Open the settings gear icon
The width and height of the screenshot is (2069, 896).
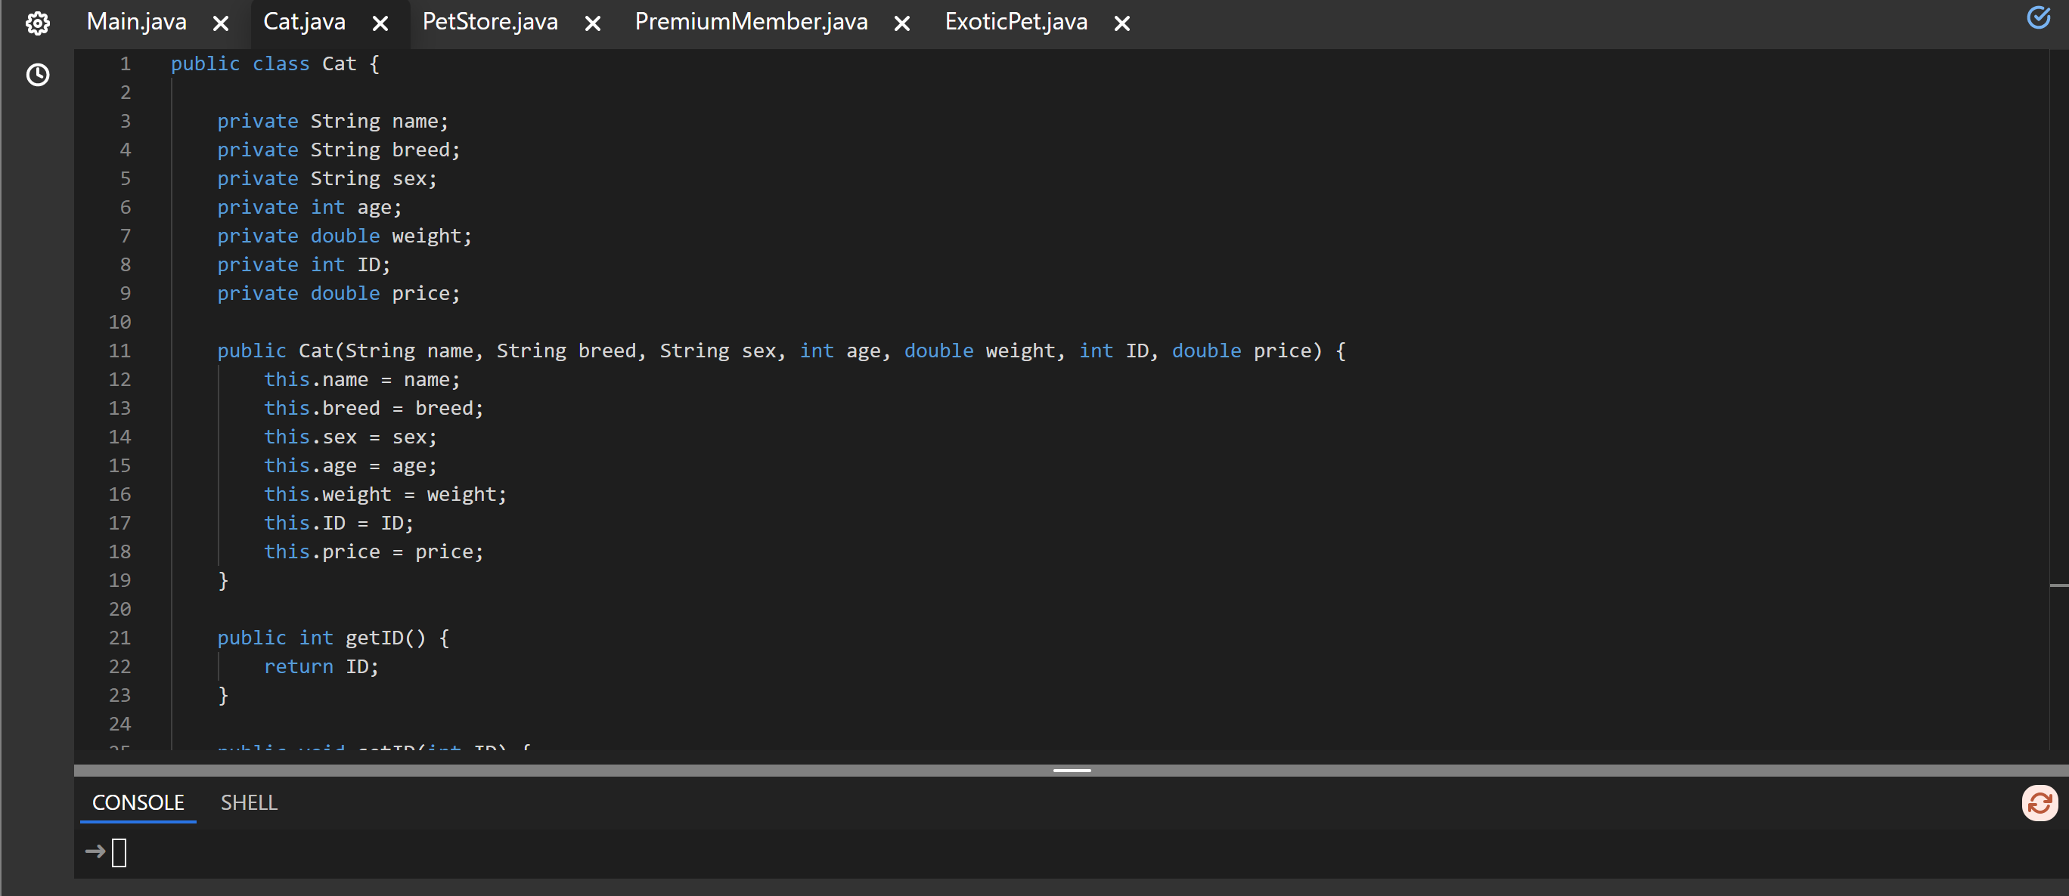pyautogui.click(x=38, y=23)
